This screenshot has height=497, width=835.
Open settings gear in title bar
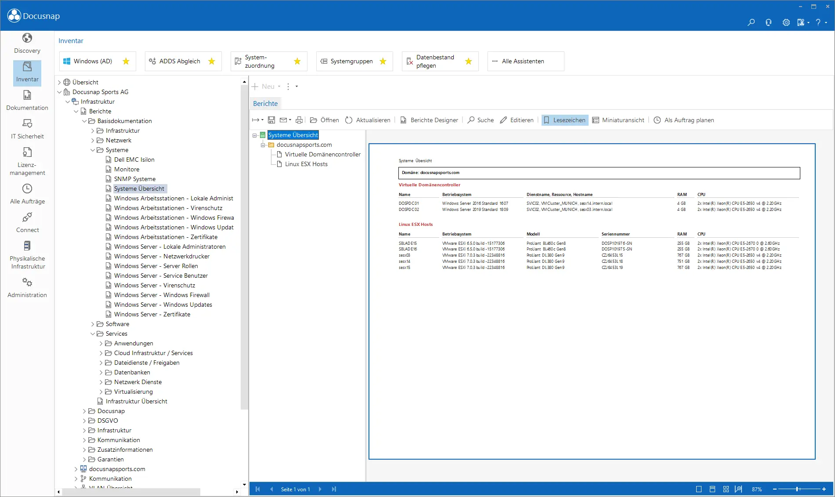click(x=786, y=22)
